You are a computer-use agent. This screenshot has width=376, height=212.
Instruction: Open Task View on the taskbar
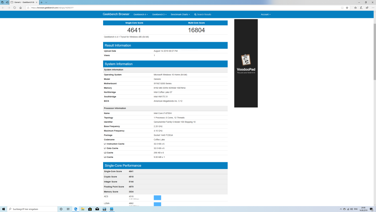[x=68, y=209]
